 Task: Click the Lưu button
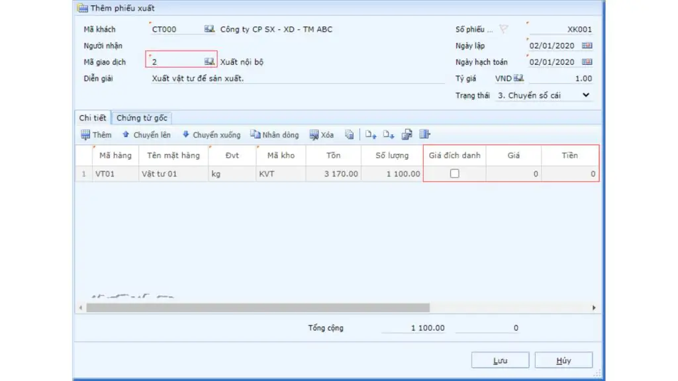[x=501, y=360]
